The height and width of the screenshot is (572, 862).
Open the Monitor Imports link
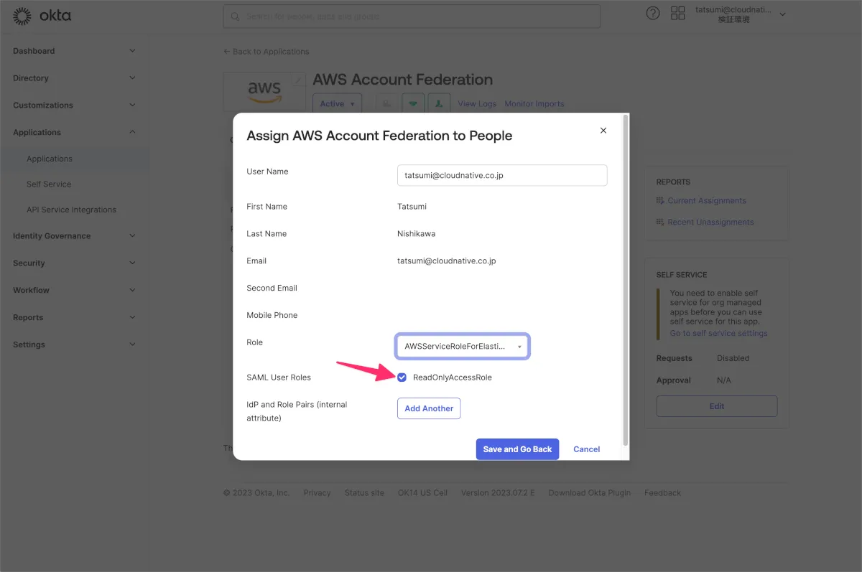(534, 104)
